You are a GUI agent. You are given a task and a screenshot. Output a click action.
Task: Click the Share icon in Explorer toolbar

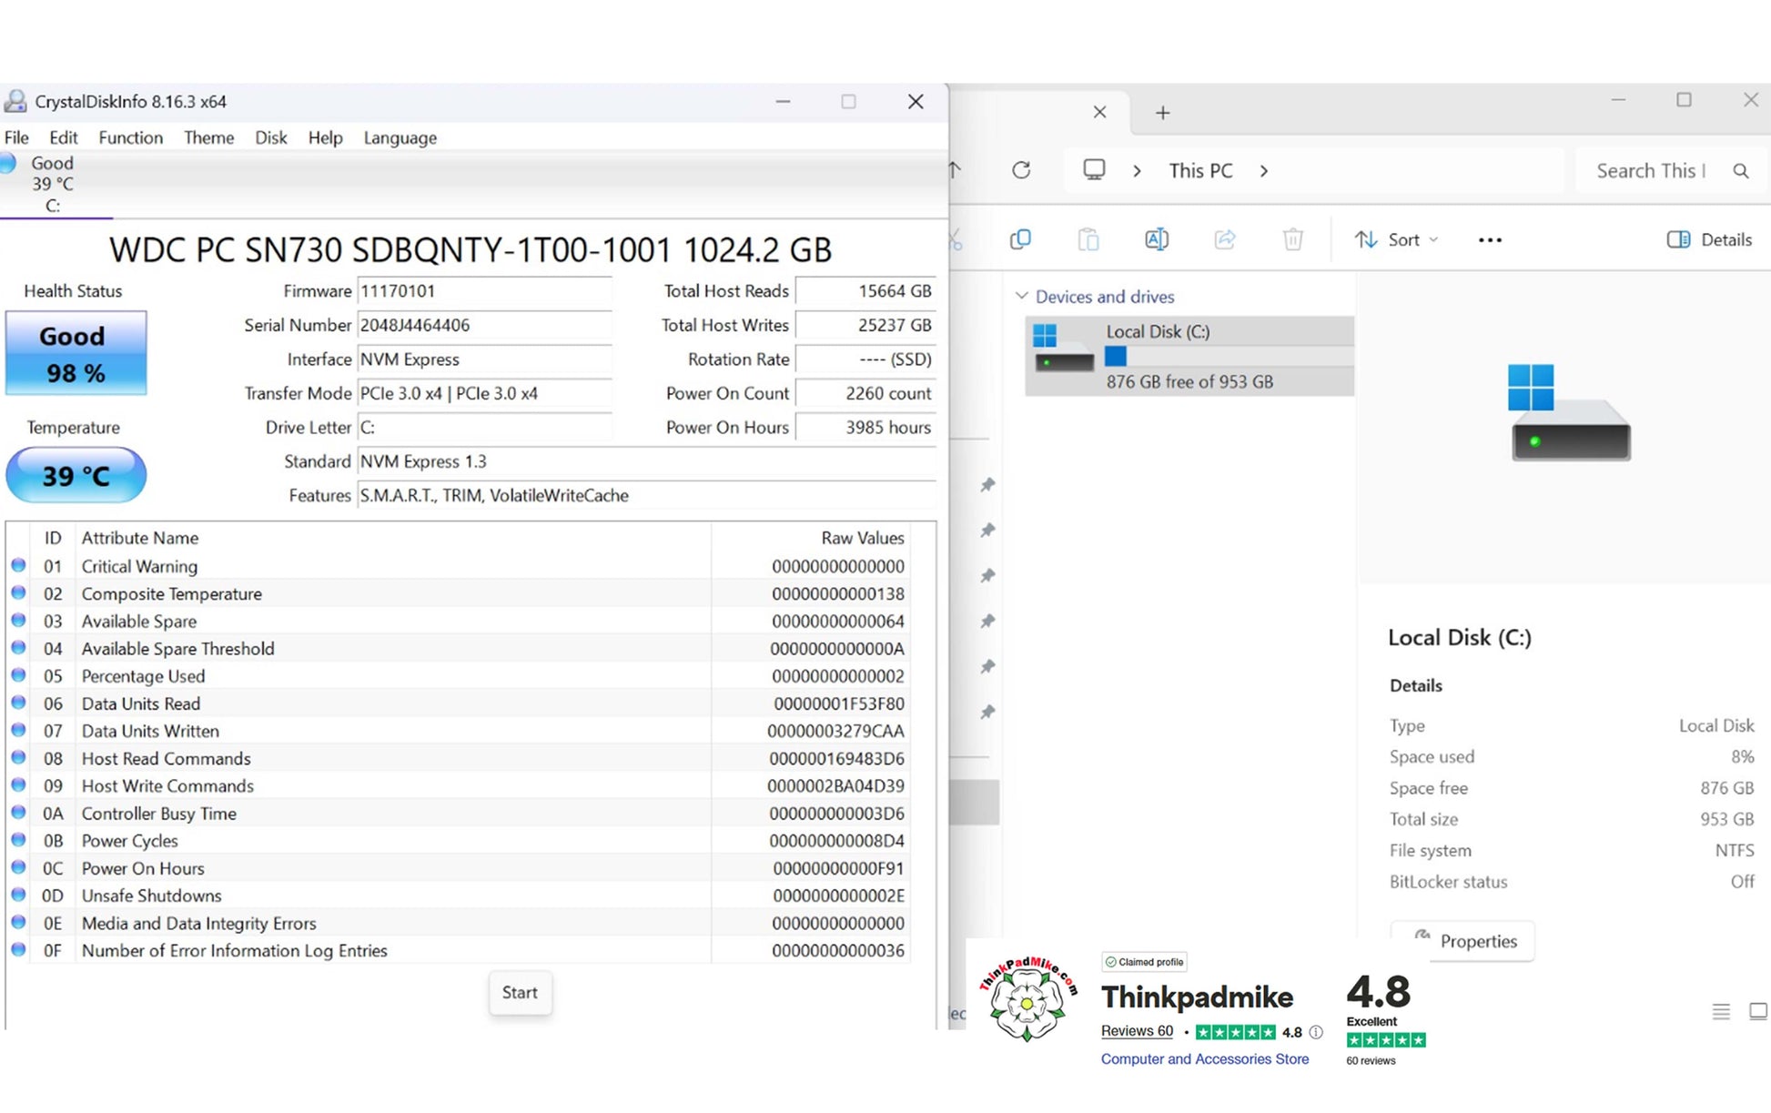point(1225,239)
